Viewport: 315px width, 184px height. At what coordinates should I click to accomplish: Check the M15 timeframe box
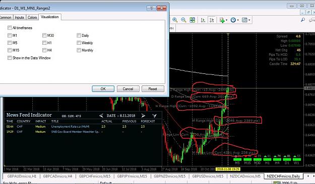[10, 50]
